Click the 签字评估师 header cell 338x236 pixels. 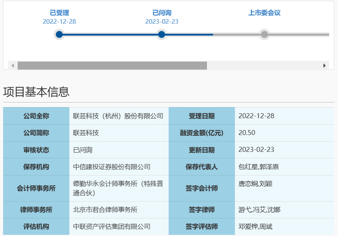pos(202,226)
